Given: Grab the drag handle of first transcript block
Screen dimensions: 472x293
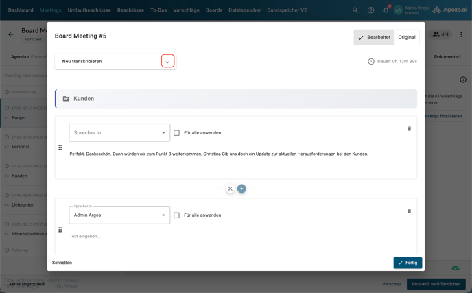Looking at the screenshot, I should pyautogui.click(x=60, y=148).
